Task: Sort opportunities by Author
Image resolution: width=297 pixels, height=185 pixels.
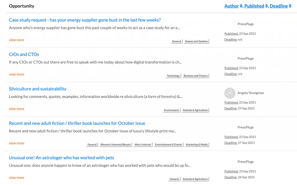Action: 231,6
